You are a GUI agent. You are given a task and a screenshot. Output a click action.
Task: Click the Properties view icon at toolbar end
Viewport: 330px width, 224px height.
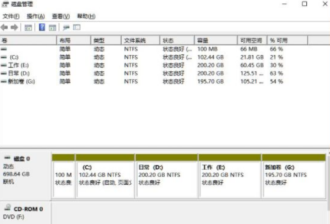click(x=77, y=28)
